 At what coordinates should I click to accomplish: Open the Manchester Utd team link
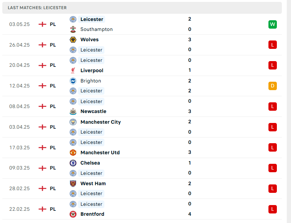coord(100,153)
